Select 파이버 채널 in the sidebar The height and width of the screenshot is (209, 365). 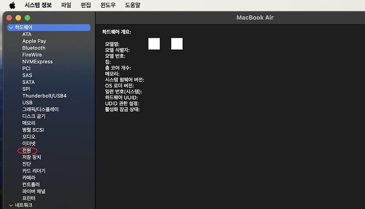pos(34,192)
